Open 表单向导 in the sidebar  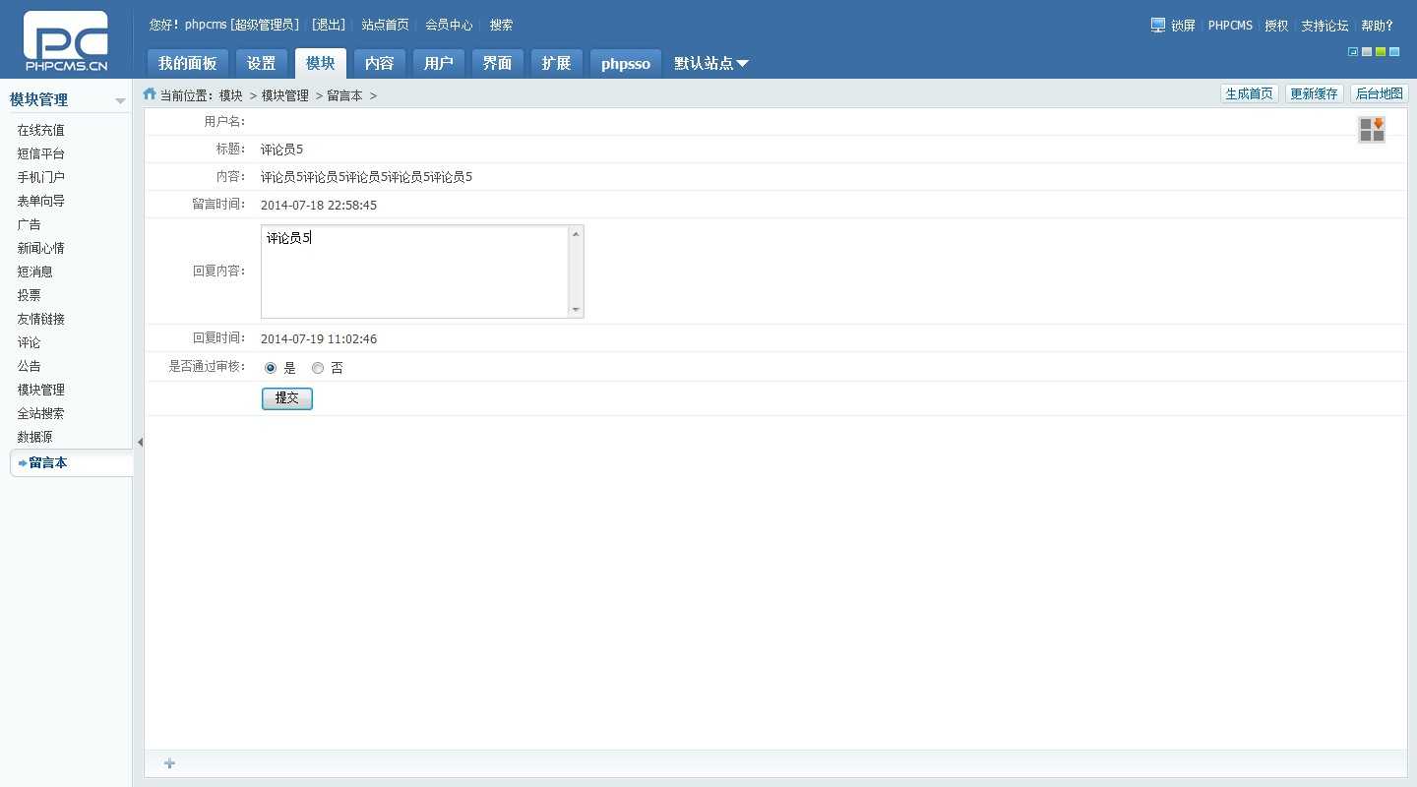pos(41,201)
